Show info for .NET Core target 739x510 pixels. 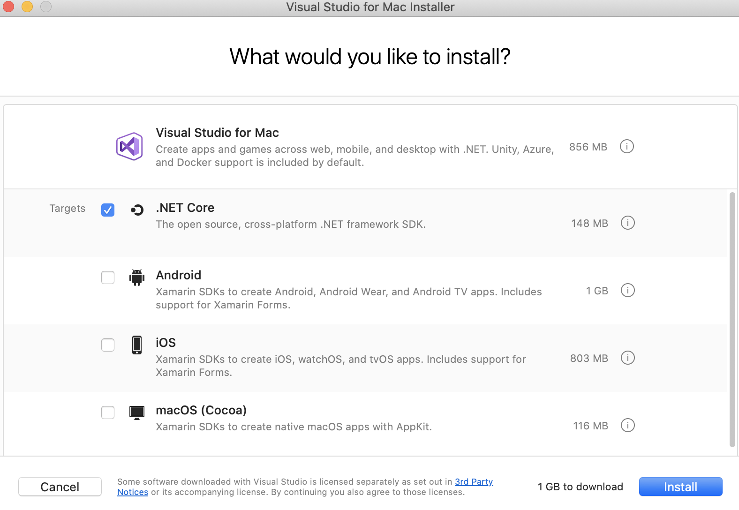627,223
